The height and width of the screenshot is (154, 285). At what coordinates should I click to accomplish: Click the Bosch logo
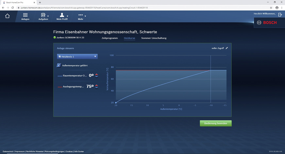point(267,22)
